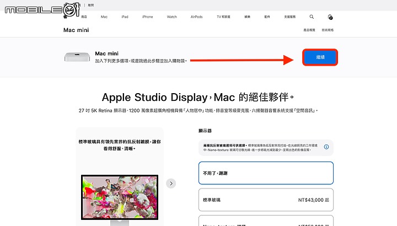Open the shopping bag icon
The image size is (397, 226).
330,17
